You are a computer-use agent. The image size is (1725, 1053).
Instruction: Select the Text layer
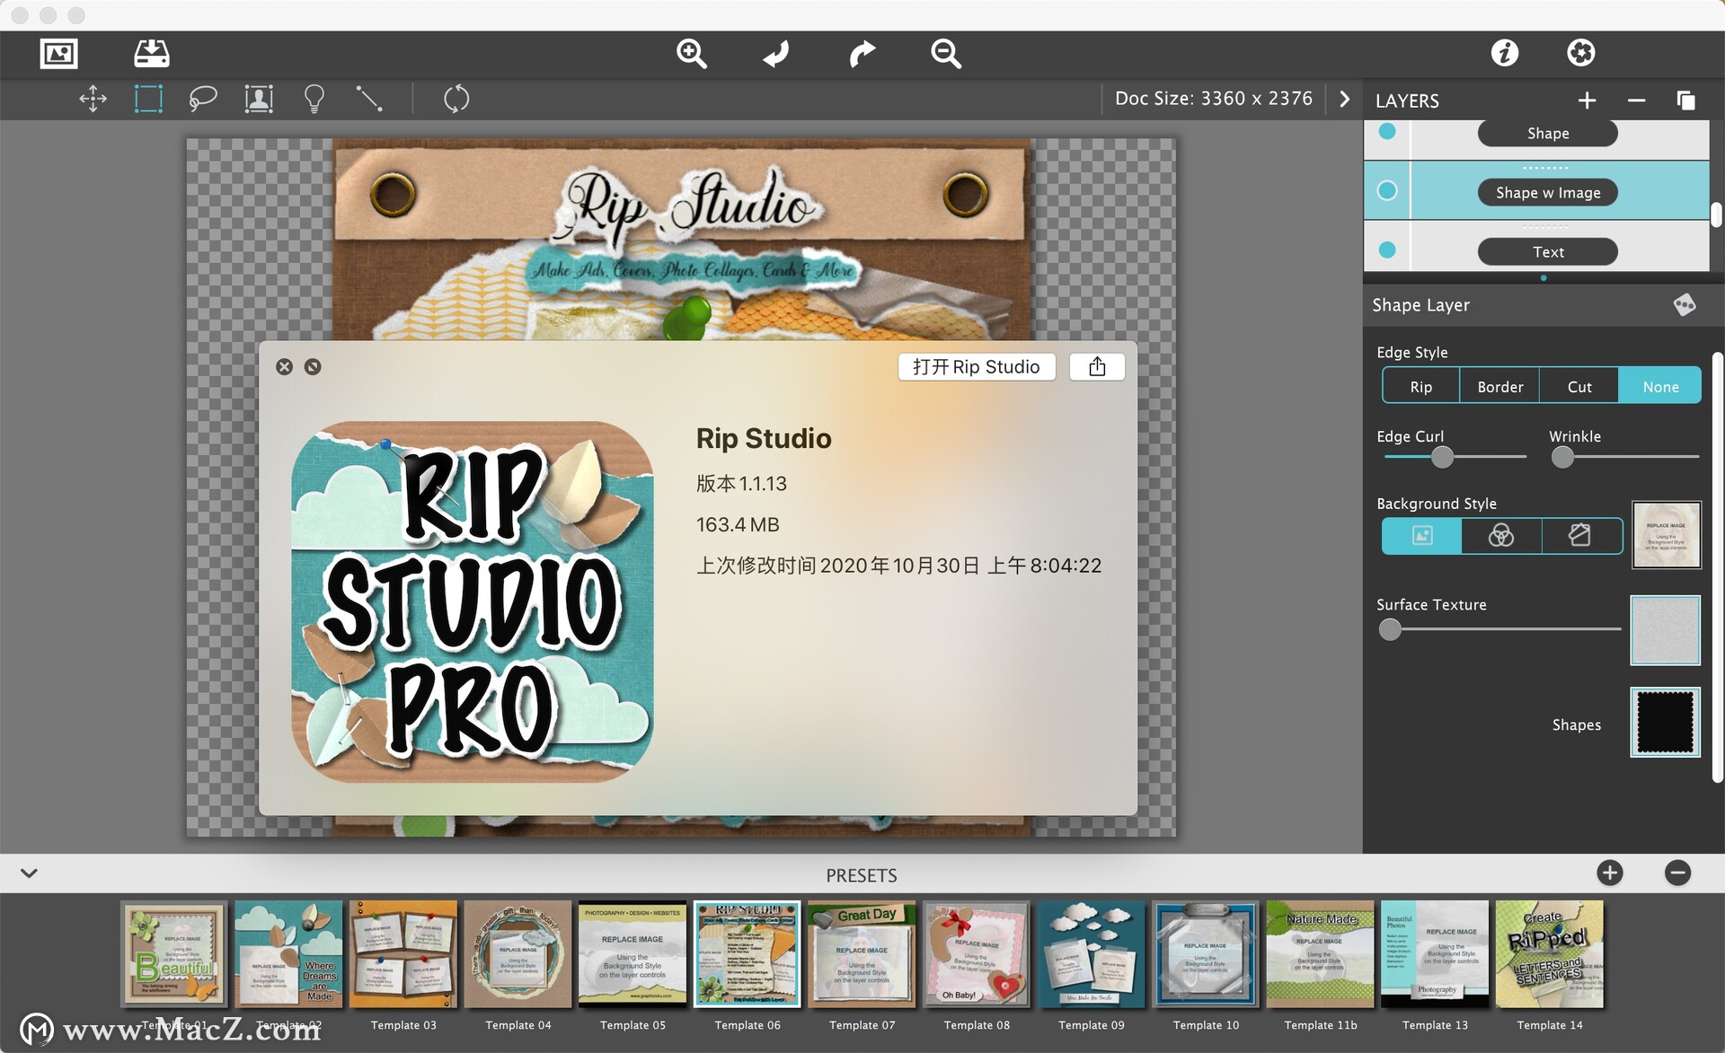(1547, 251)
